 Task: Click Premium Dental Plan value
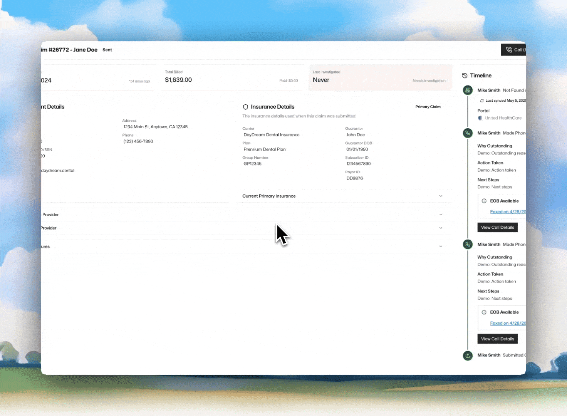(x=265, y=149)
